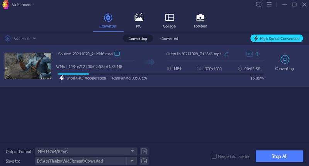The height and width of the screenshot is (166, 309).
Task: Click the 1920x1080 resolution icon
Action: coord(199,69)
